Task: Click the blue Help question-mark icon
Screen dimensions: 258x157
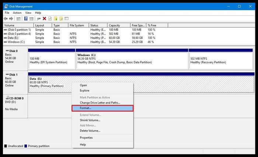Action: (26, 18)
